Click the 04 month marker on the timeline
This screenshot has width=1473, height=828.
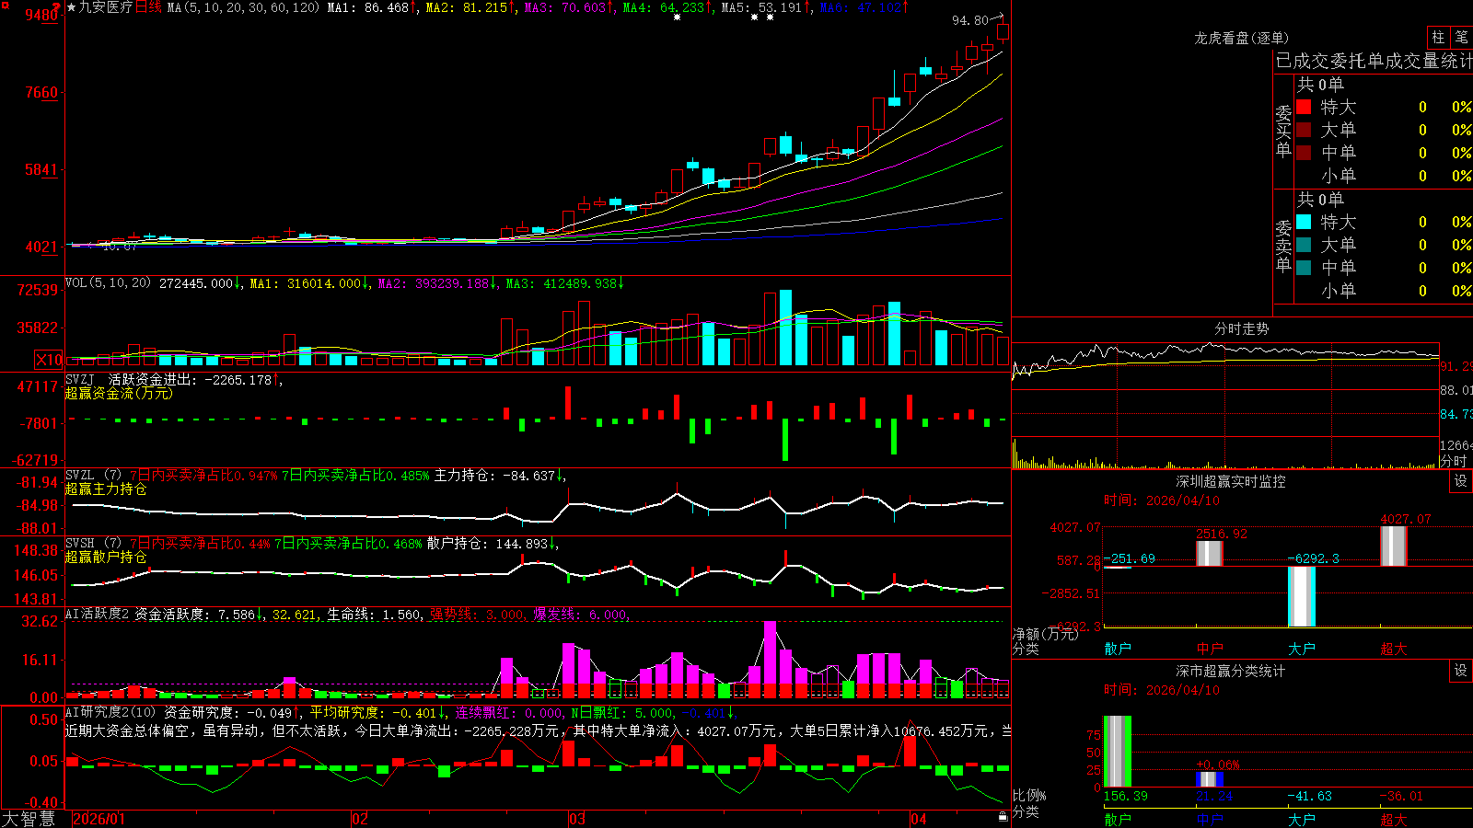919,819
